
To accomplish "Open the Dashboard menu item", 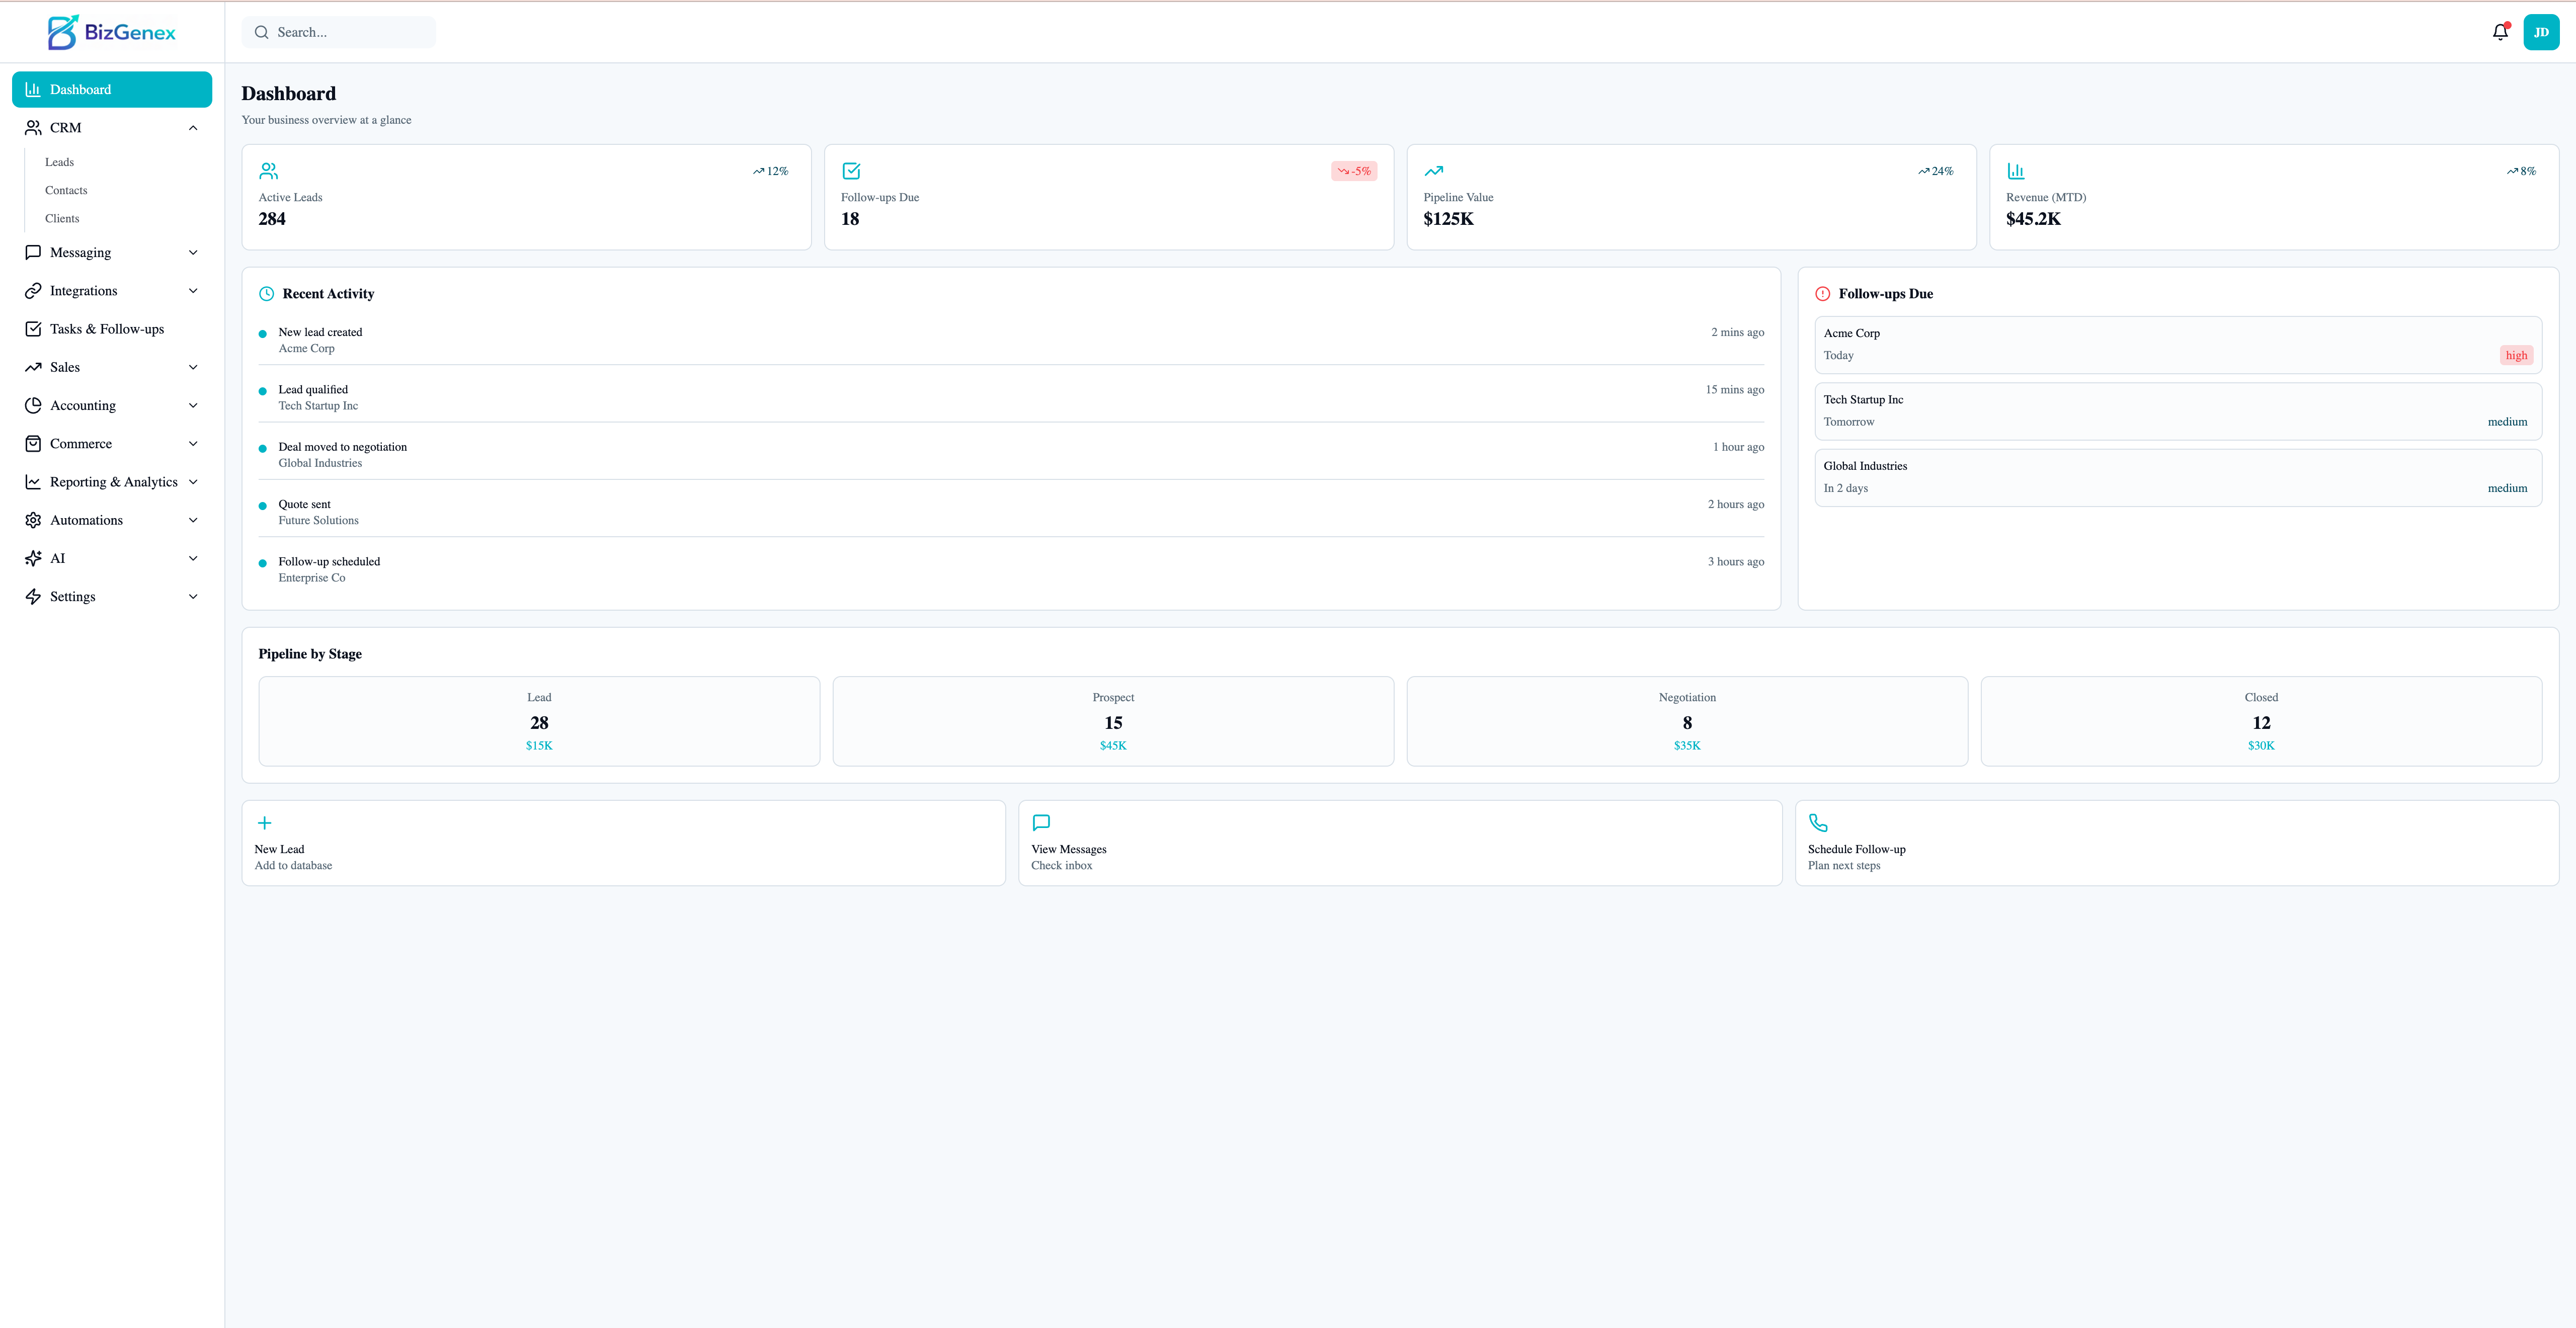I will tap(111, 89).
